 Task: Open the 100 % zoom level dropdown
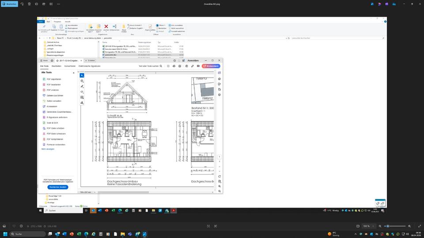click(368, 226)
